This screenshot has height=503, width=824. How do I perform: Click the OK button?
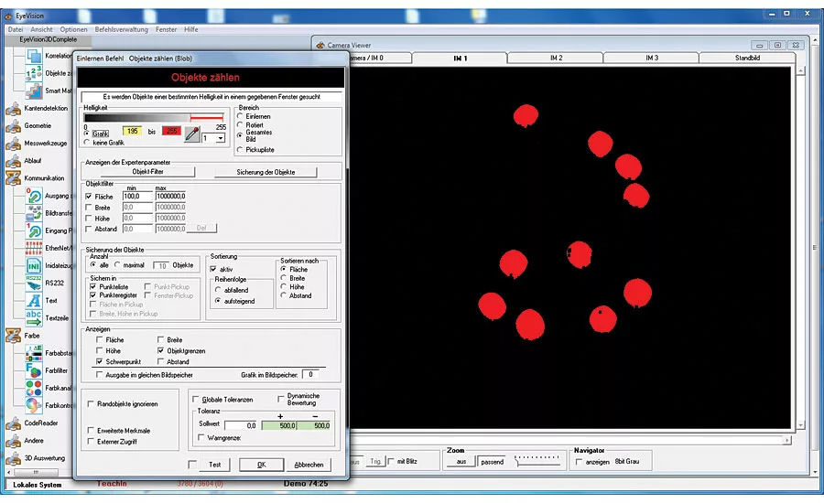coord(261,465)
